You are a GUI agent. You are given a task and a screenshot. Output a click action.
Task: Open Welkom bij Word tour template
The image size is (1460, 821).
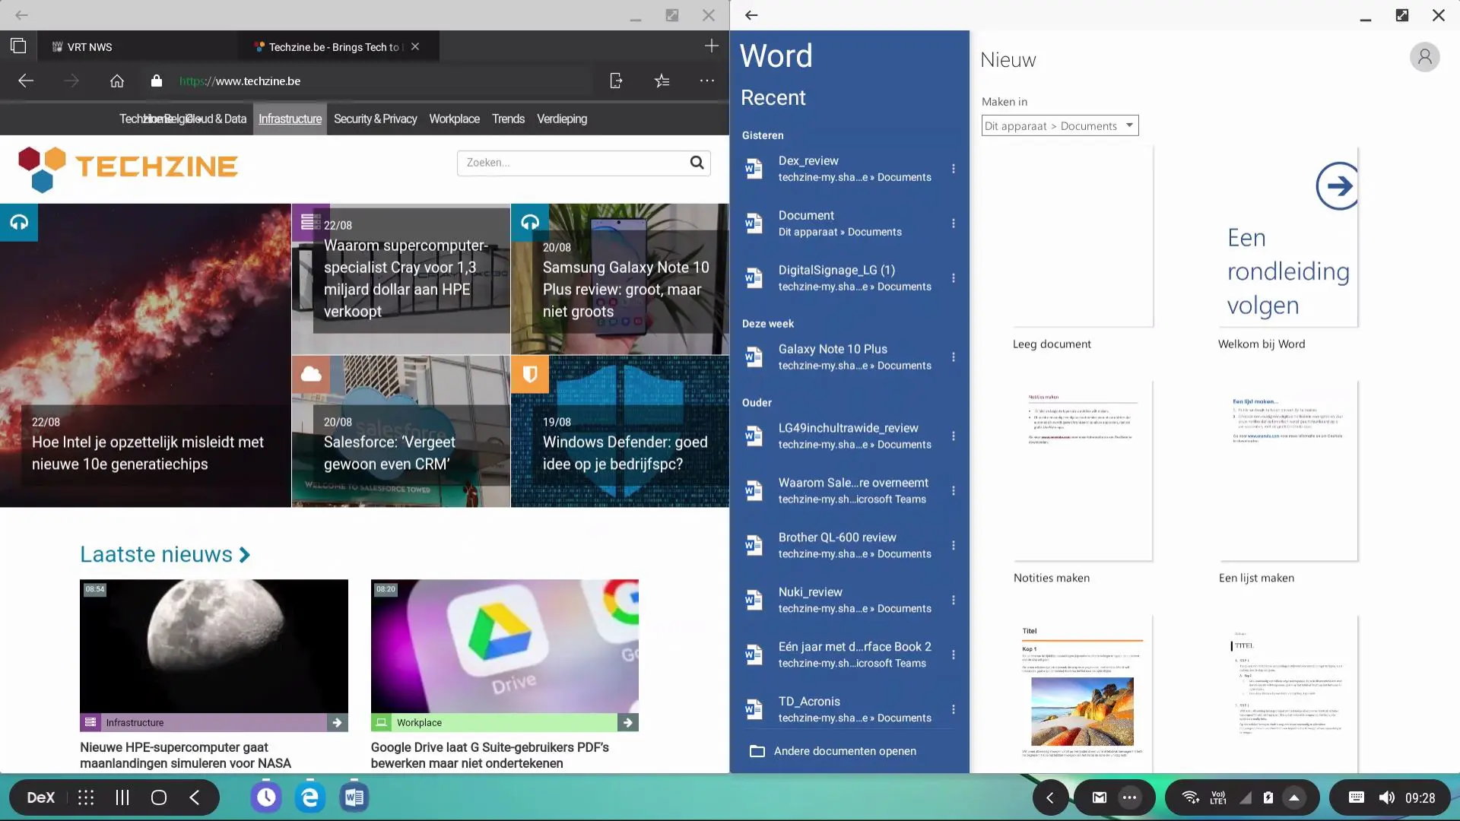pos(1287,237)
